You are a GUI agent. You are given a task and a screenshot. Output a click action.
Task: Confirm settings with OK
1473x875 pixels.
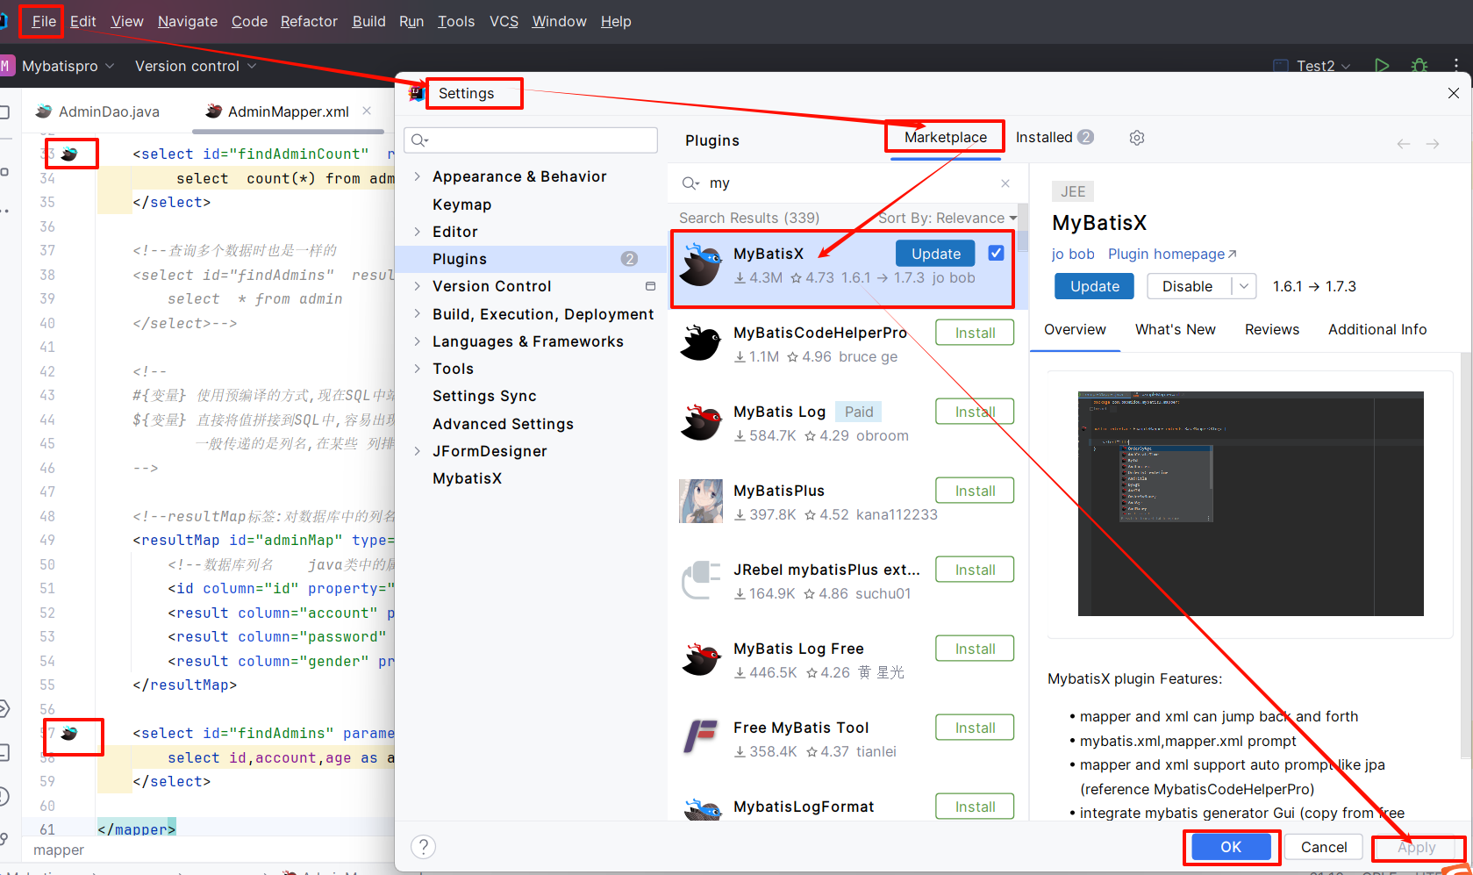(1231, 847)
